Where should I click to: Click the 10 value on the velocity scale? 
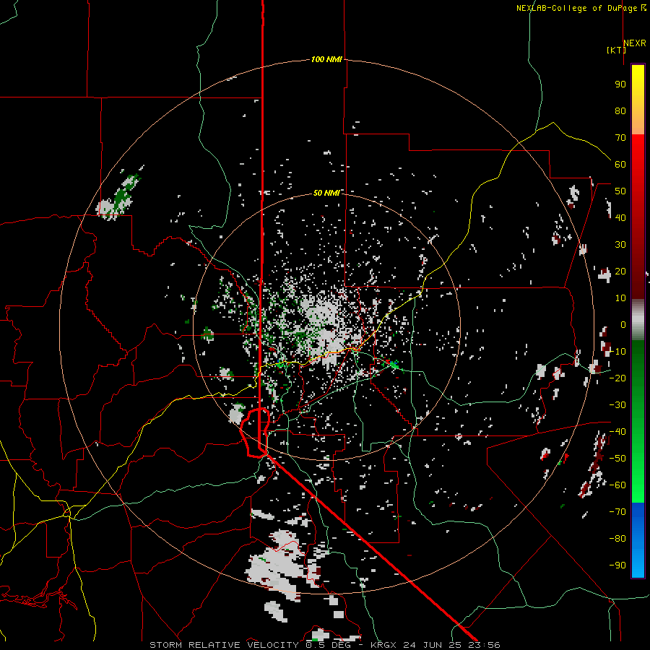(x=620, y=298)
